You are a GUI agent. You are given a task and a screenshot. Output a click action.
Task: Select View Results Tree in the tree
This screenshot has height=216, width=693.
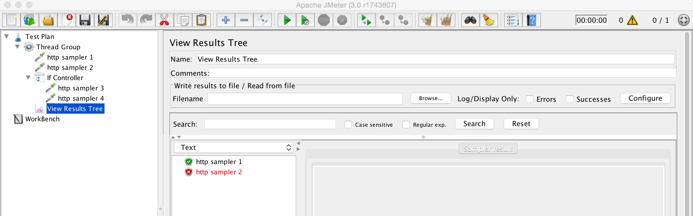tap(75, 109)
